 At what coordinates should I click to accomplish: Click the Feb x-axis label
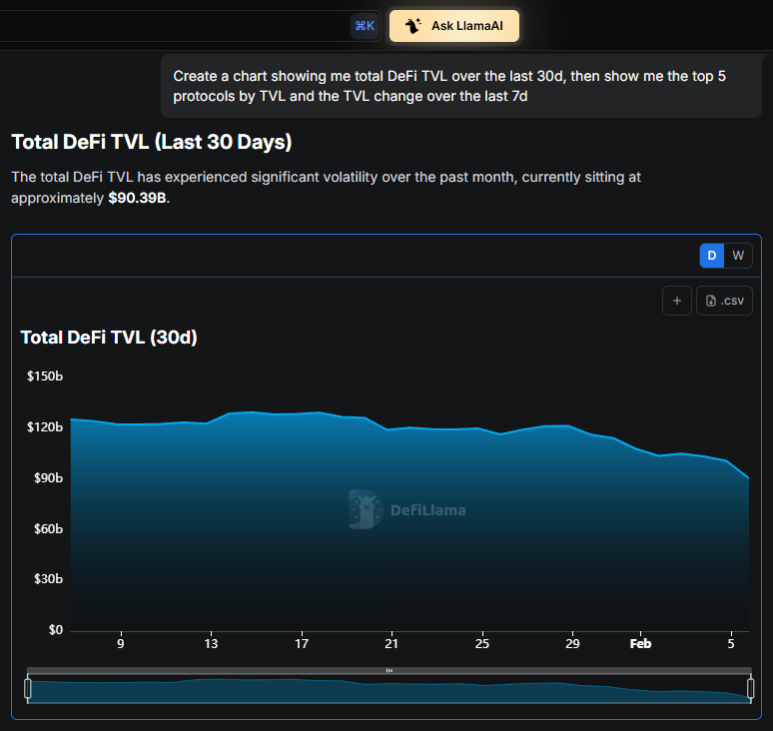[640, 644]
